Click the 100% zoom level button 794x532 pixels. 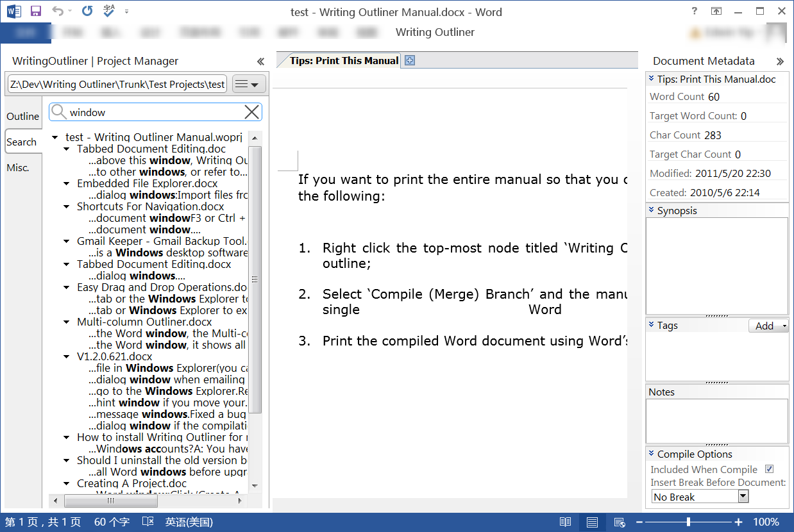[766, 522]
